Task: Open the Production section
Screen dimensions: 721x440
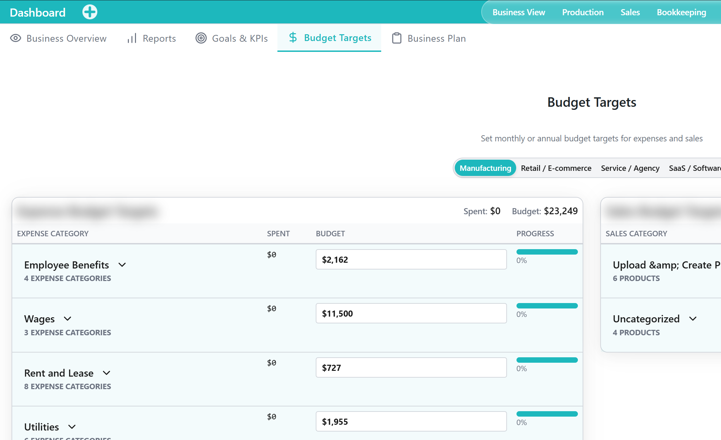Action: coord(583,12)
